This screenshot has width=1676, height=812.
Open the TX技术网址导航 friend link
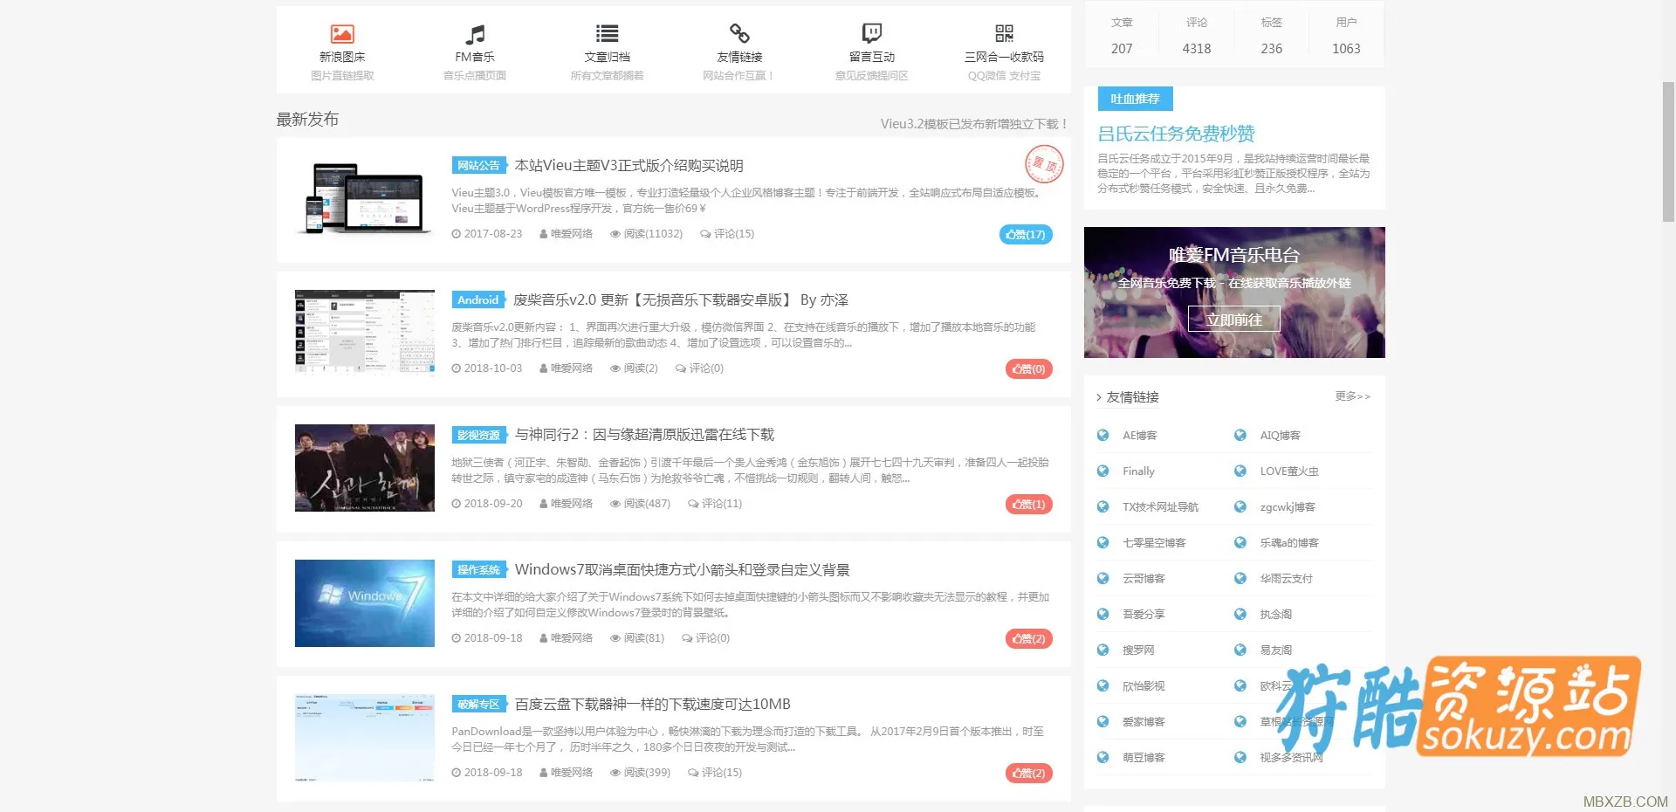click(x=1160, y=506)
